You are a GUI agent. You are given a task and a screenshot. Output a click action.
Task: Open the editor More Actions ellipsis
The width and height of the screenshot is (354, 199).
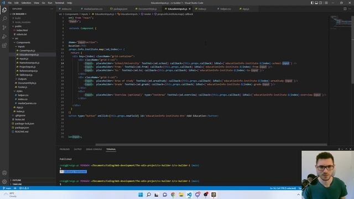350,9
